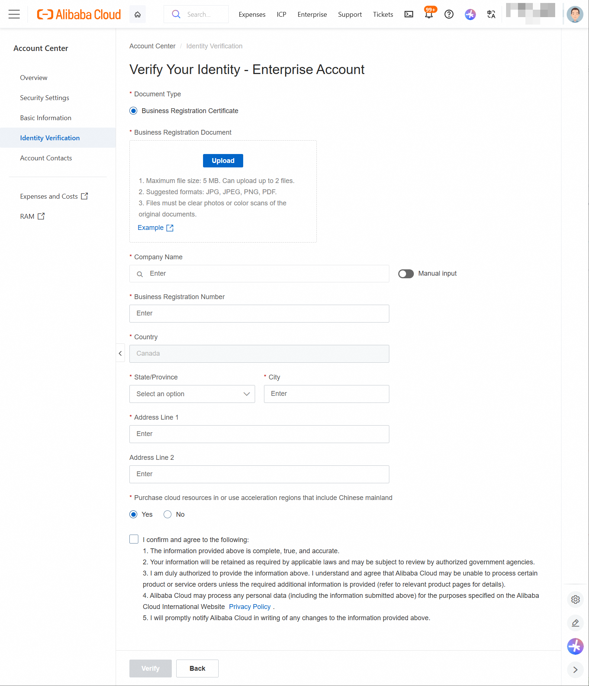Viewport: 589px width, 686px height.
Task: Launch AI assistant icon in top bar
Action: (x=470, y=14)
